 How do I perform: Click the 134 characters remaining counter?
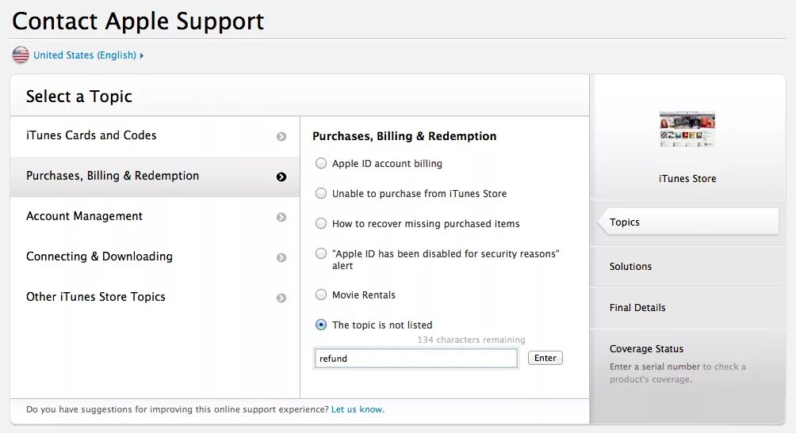[471, 340]
